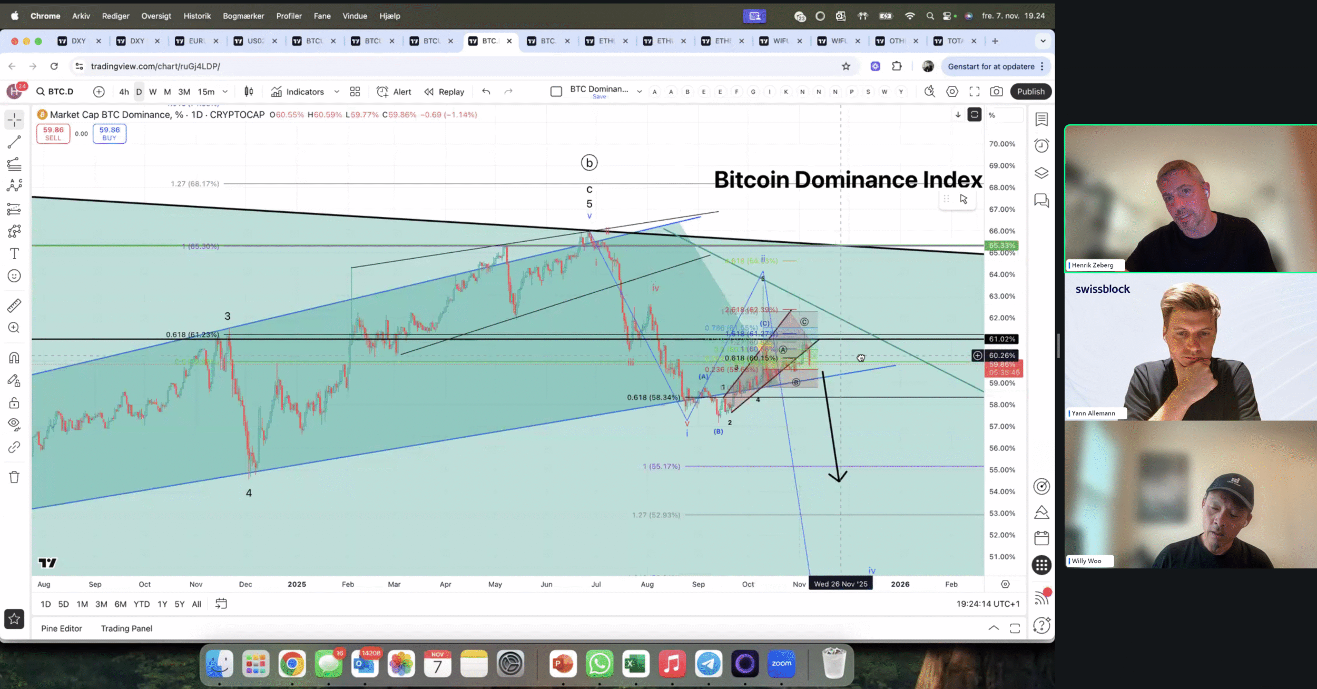Select the measure ruler tool
1317x689 pixels.
coord(14,305)
